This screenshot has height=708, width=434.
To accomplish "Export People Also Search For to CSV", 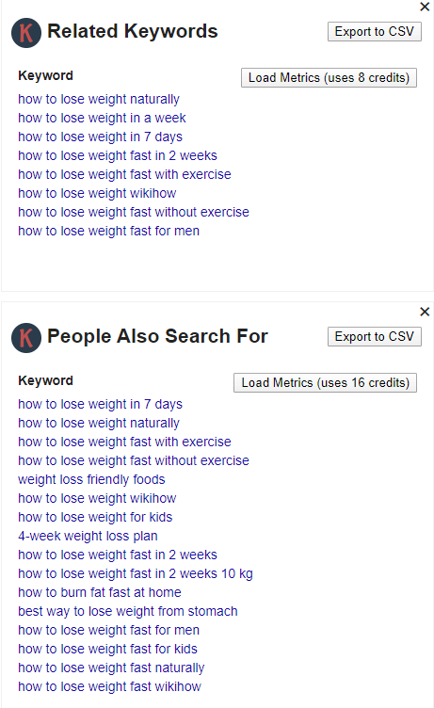I will click(x=375, y=336).
